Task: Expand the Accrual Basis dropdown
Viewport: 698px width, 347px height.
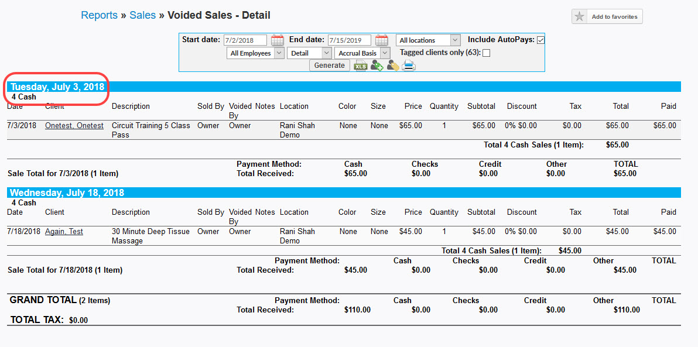Action: pyautogui.click(x=362, y=53)
